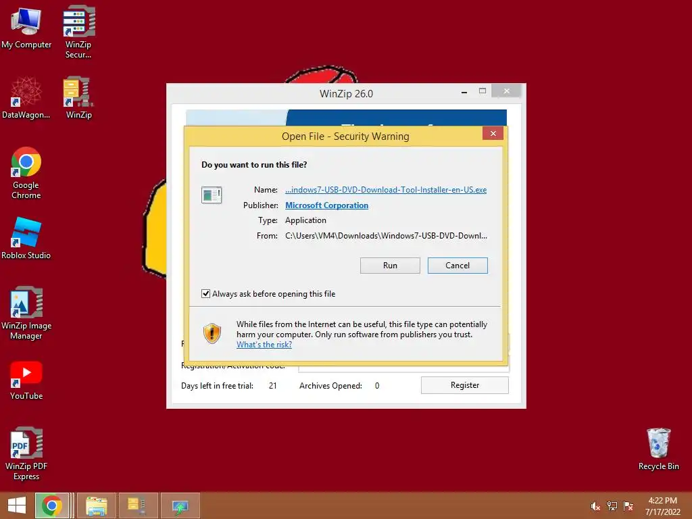
Task: Click the From path text
Action: (386, 236)
